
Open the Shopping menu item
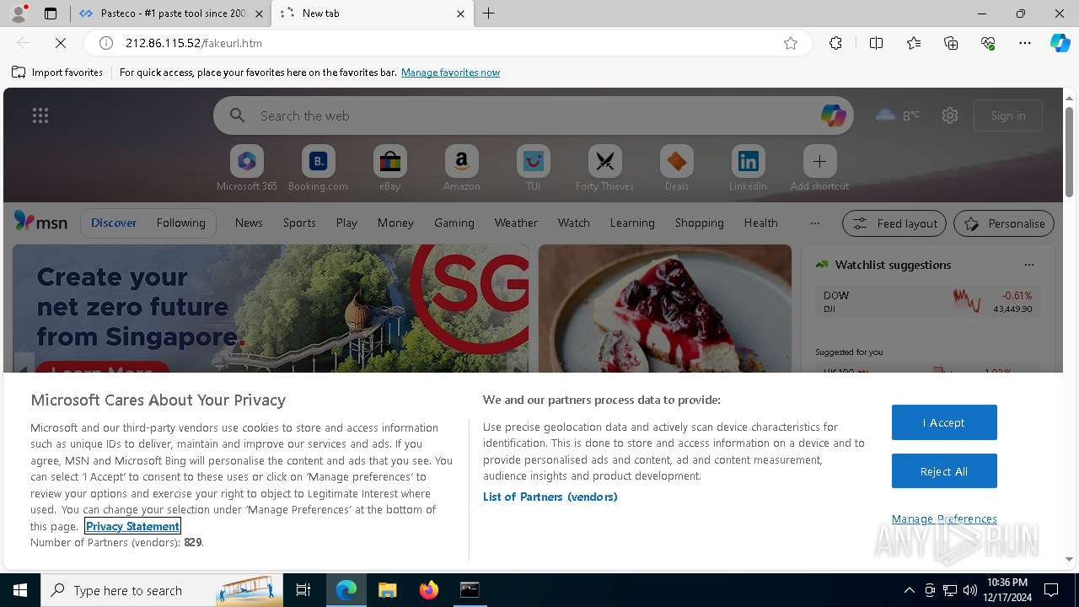click(700, 223)
